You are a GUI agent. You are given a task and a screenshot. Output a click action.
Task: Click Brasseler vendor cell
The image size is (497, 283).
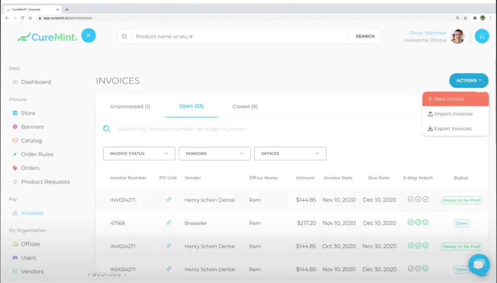[x=196, y=223]
